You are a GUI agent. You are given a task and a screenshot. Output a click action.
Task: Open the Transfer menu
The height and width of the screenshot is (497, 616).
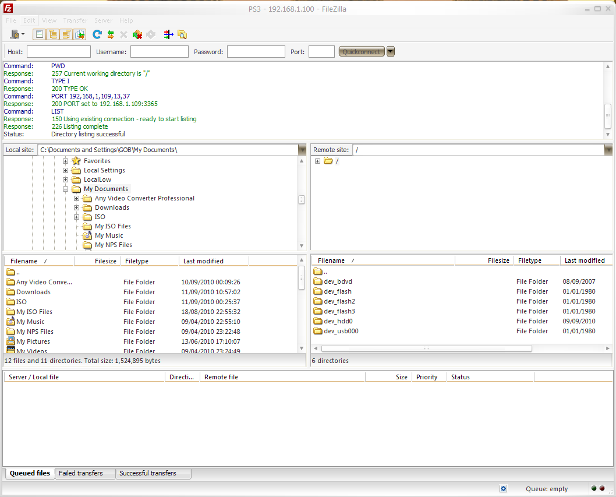coord(75,20)
